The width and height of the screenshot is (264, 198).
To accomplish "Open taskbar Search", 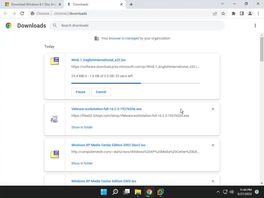I will [x=115, y=192].
